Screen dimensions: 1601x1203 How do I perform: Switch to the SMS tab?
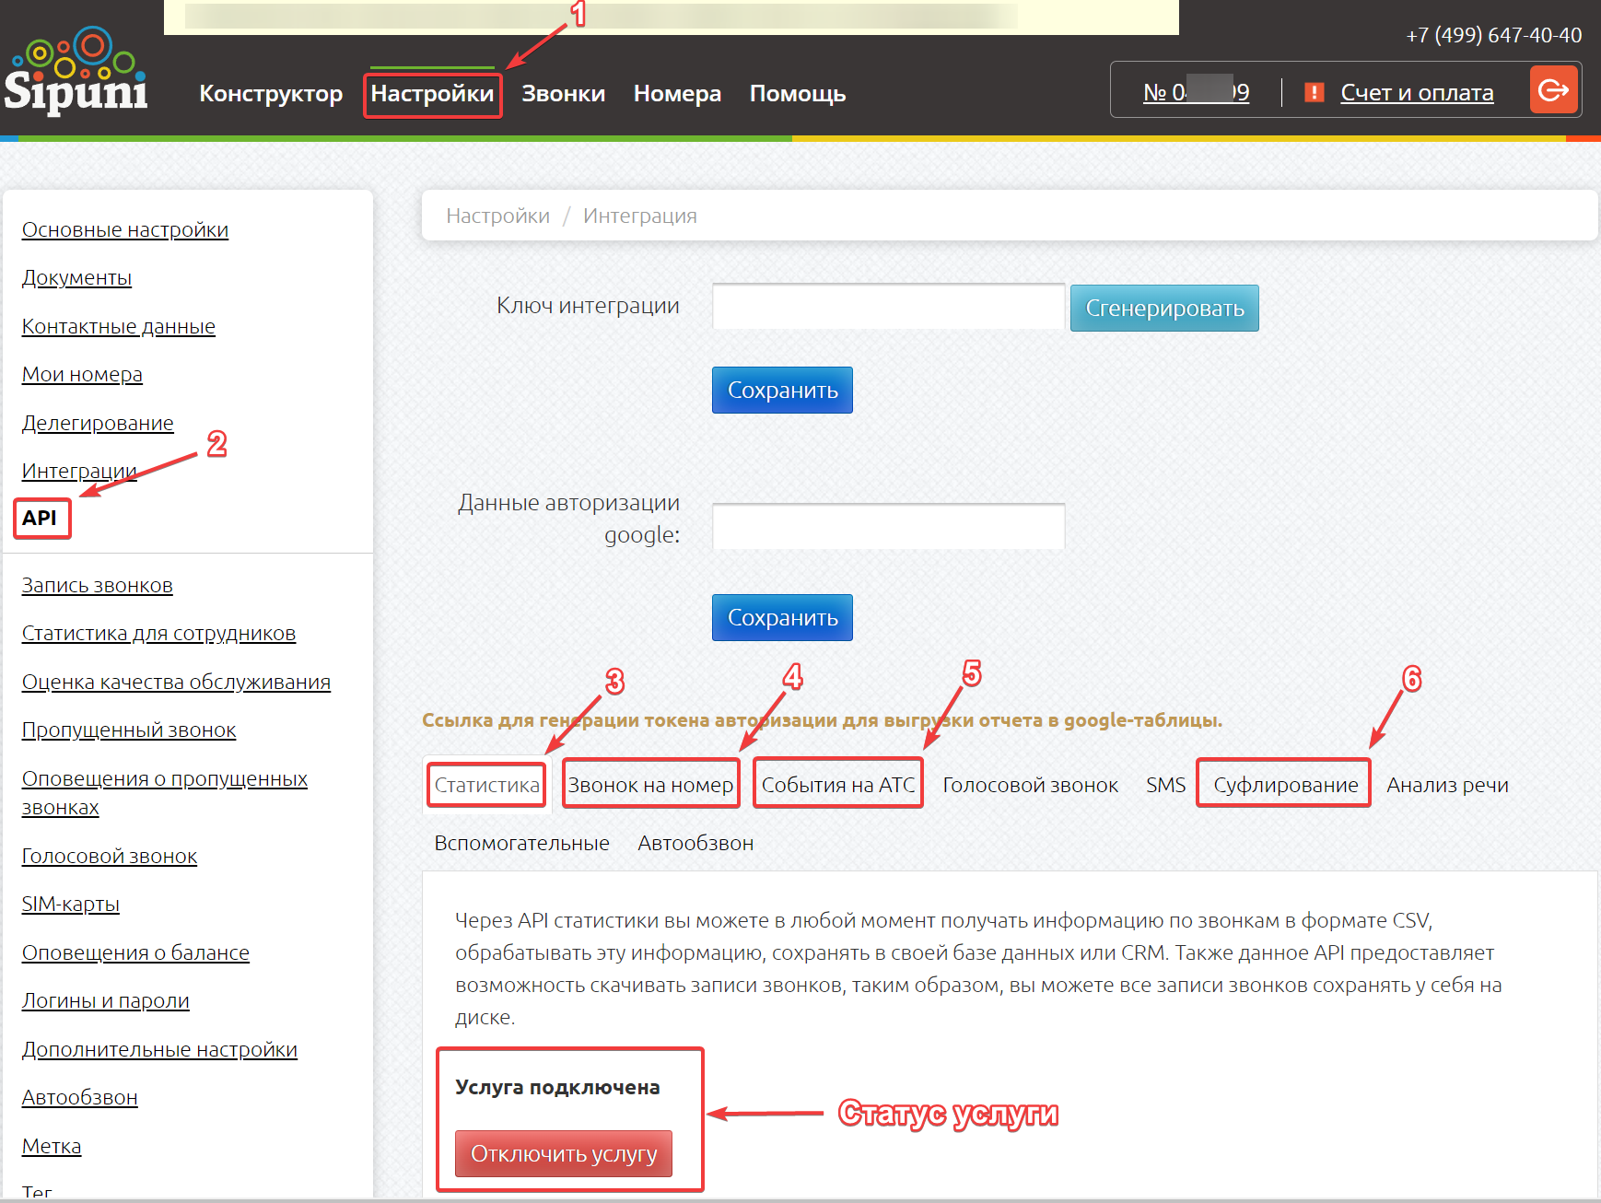1165,785
